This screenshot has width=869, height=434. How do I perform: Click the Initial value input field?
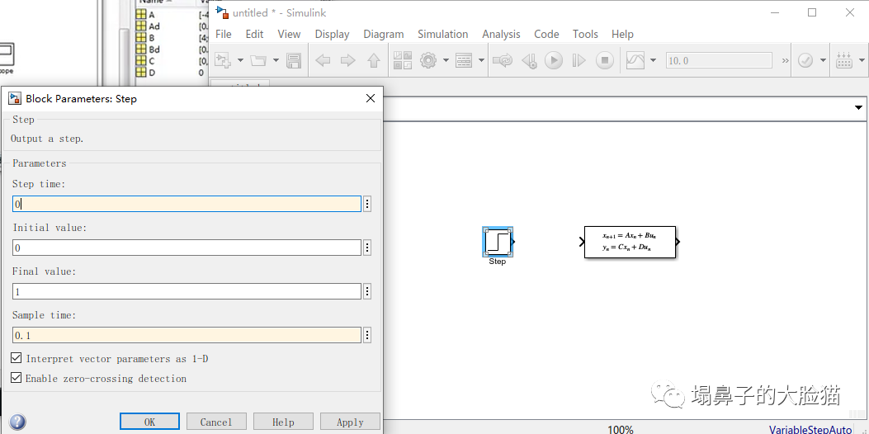[x=187, y=248]
